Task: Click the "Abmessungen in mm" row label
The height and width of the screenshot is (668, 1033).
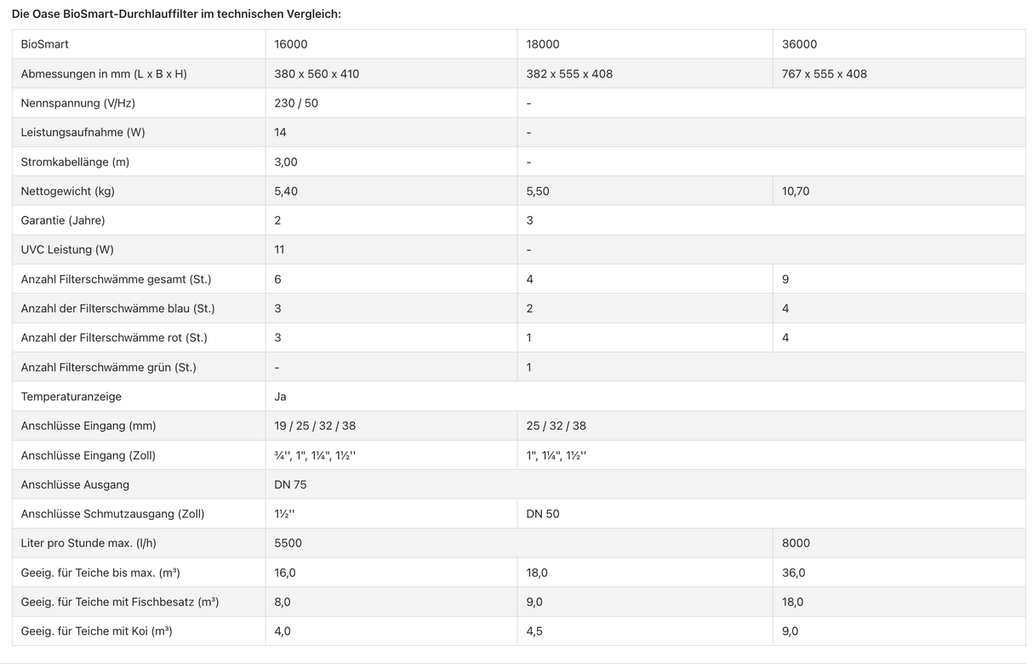Action: pyautogui.click(x=104, y=74)
